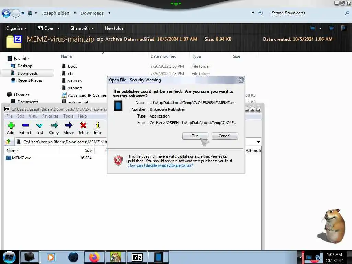
Task: Click the 7-Zip taskbar button
Action: pyautogui.click(x=137, y=257)
